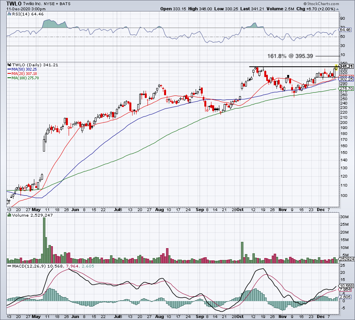Click the RSI indicator legend icon
Image resolution: width=355 pixels, height=320 pixels.
[x=9, y=14]
